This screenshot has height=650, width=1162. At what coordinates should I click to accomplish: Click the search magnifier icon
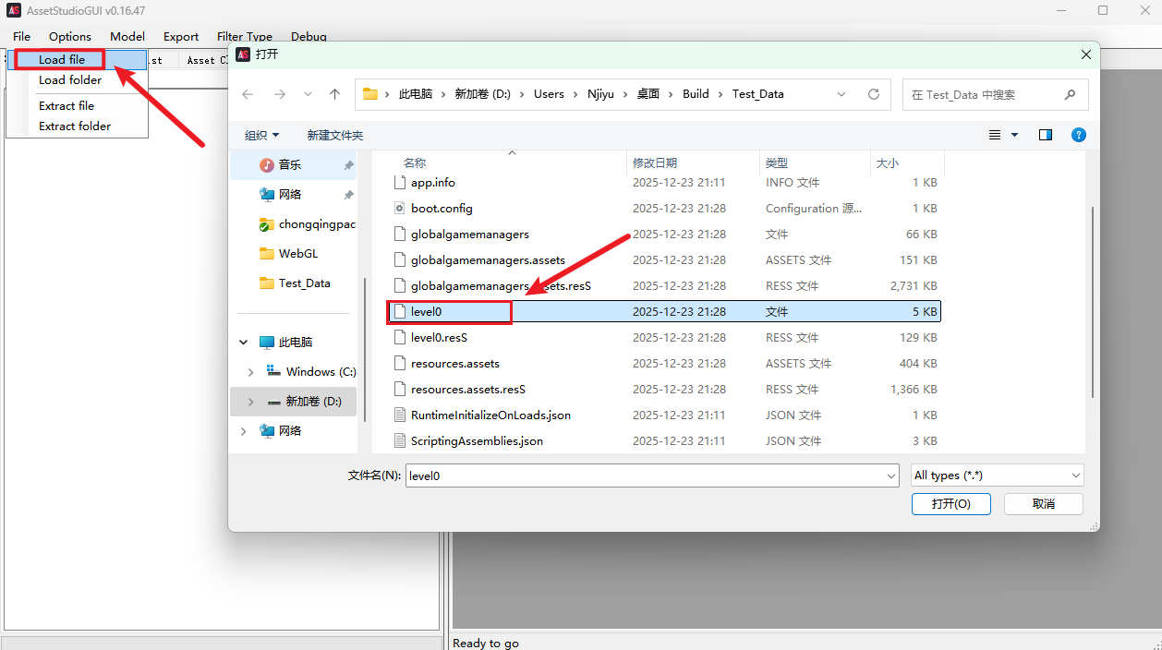point(1070,94)
